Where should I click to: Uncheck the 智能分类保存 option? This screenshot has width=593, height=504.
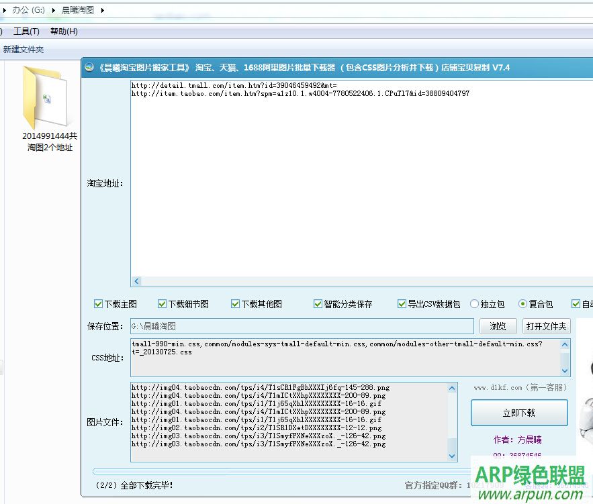[318, 304]
